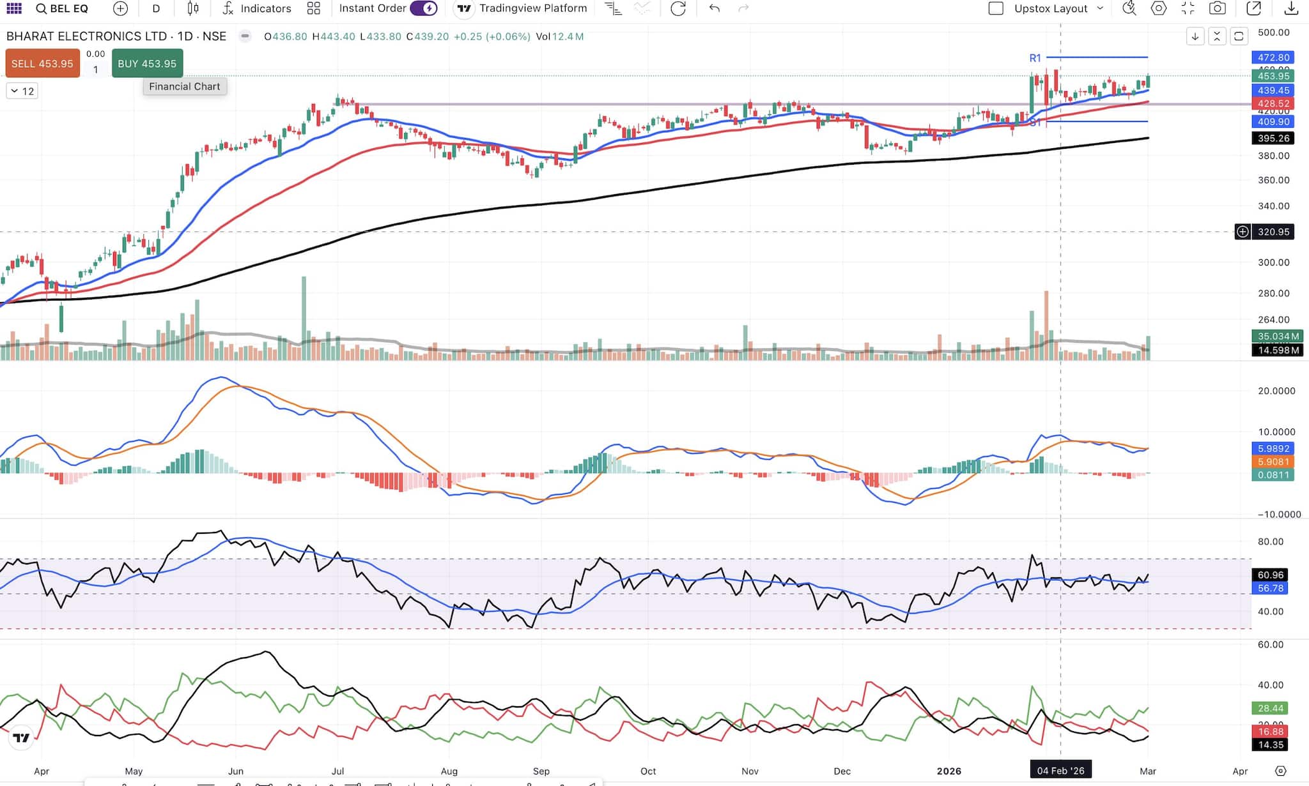Open indicator templates grid
1309x786 pixels.
[x=313, y=8]
